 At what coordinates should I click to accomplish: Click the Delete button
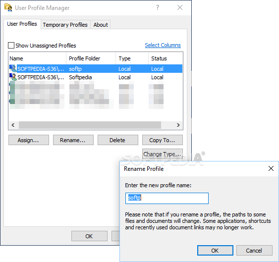[118, 140]
